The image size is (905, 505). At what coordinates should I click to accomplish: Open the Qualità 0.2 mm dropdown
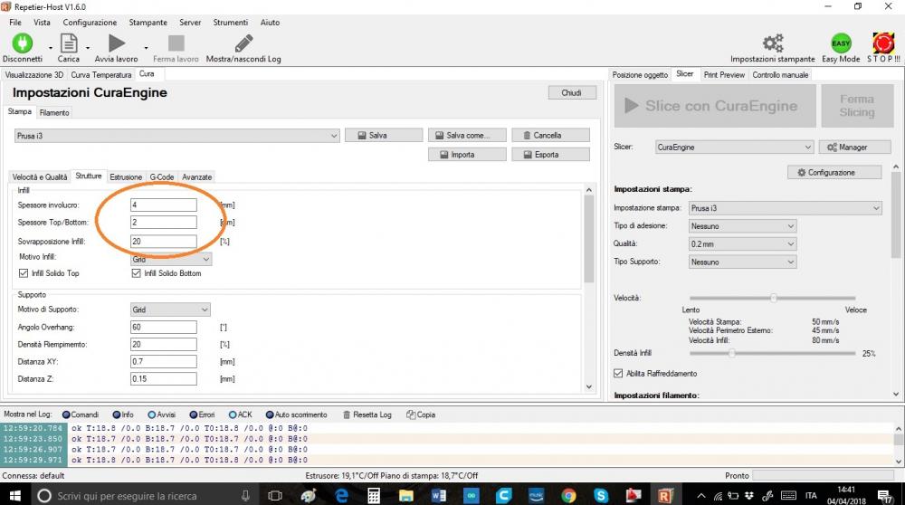742,243
